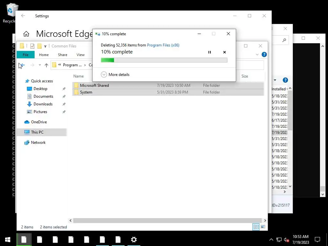Open the Settings Home icon

click(x=26, y=34)
